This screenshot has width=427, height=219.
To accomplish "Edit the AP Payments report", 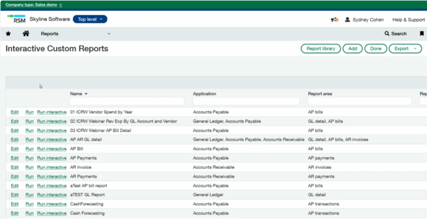I will coord(15,158).
